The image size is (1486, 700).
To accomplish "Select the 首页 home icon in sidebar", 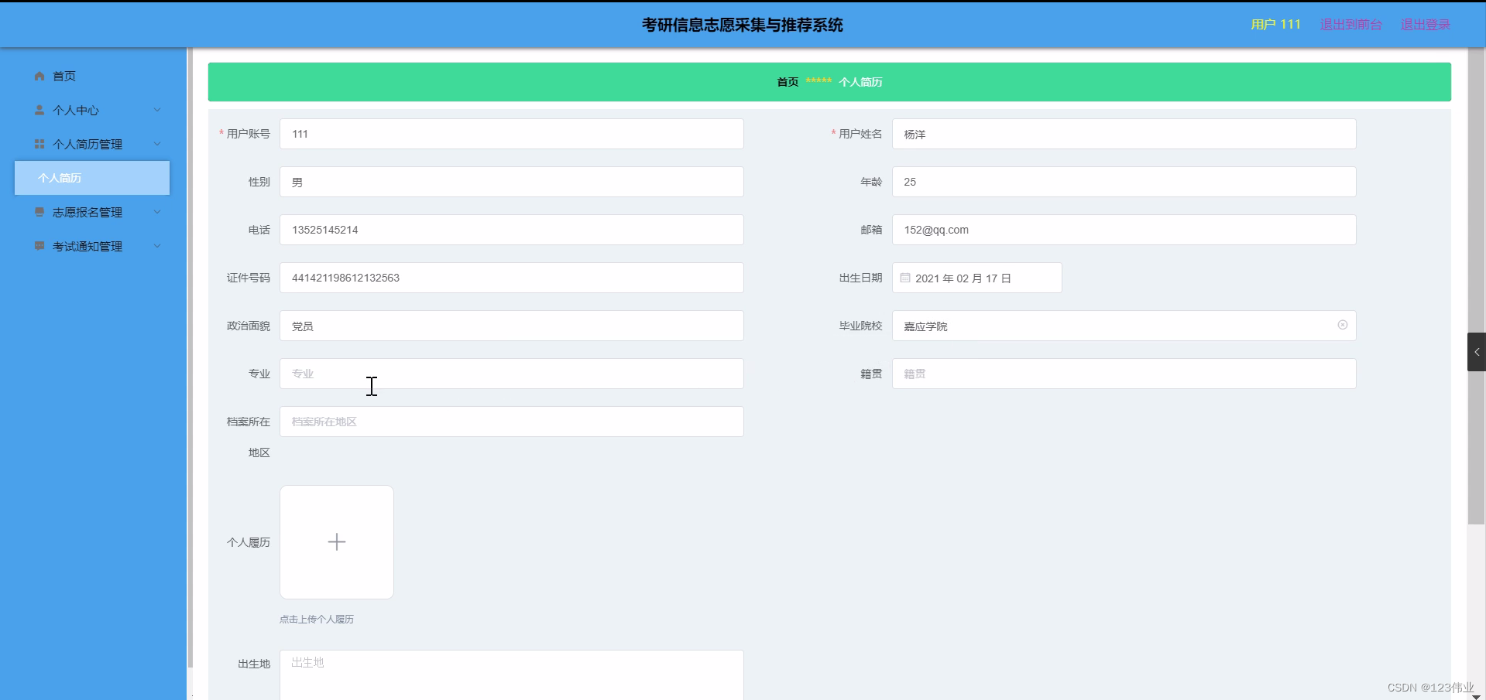I will [x=39, y=76].
